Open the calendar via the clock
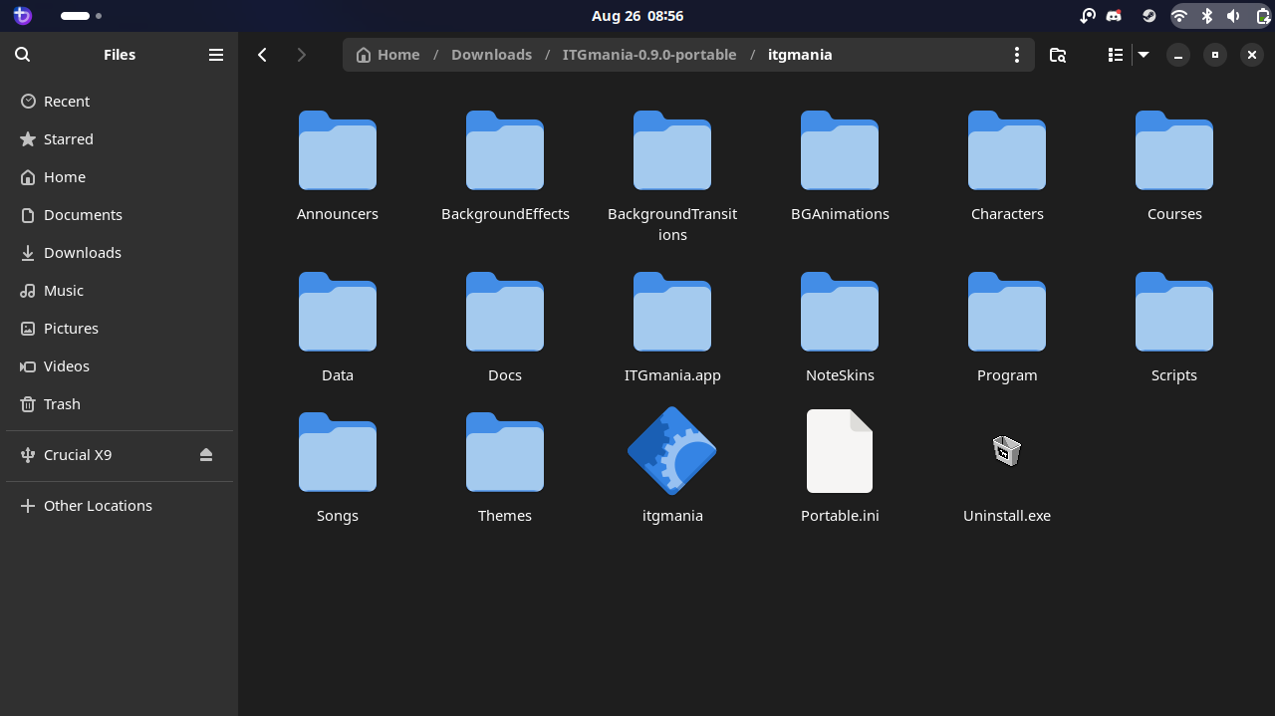 (637, 16)
